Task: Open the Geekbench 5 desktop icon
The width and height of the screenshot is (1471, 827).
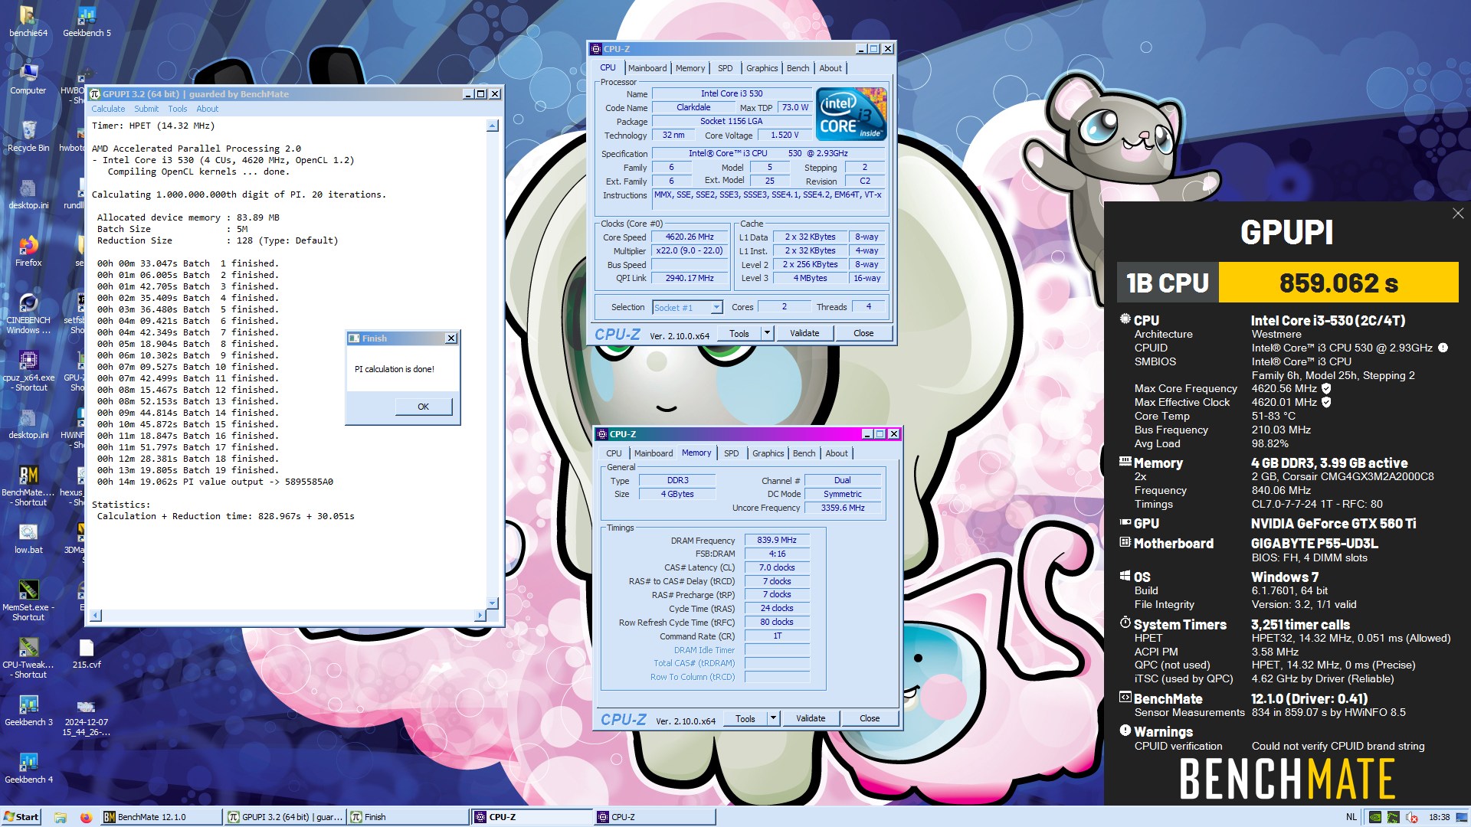Action: click(87, 21)
